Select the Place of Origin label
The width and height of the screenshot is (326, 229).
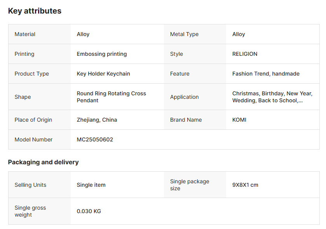pos(33,120)
